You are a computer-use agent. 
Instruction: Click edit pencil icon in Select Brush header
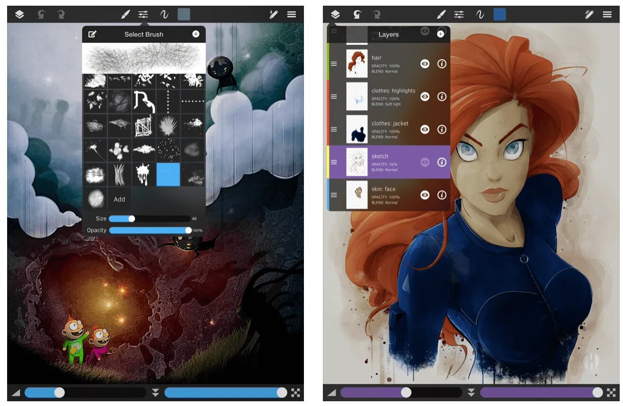point(92,34)
